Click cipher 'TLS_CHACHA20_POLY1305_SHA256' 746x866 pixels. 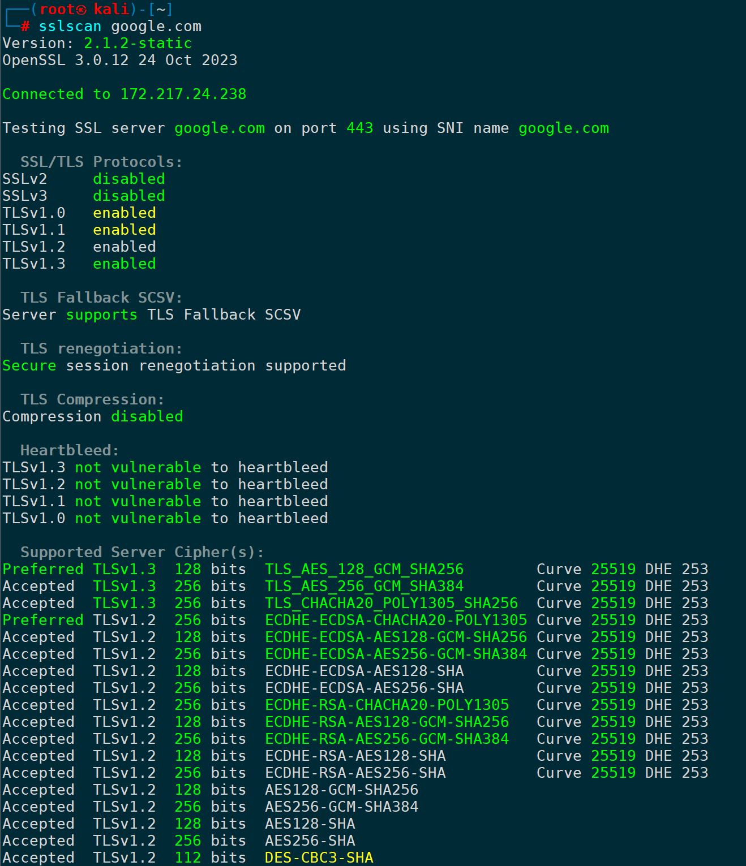coord(392,604)
